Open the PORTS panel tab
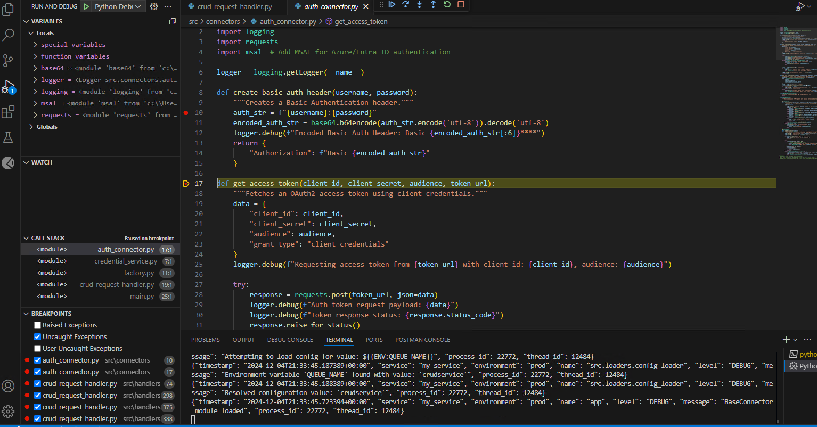817x427 pixels. pos(374,340)
